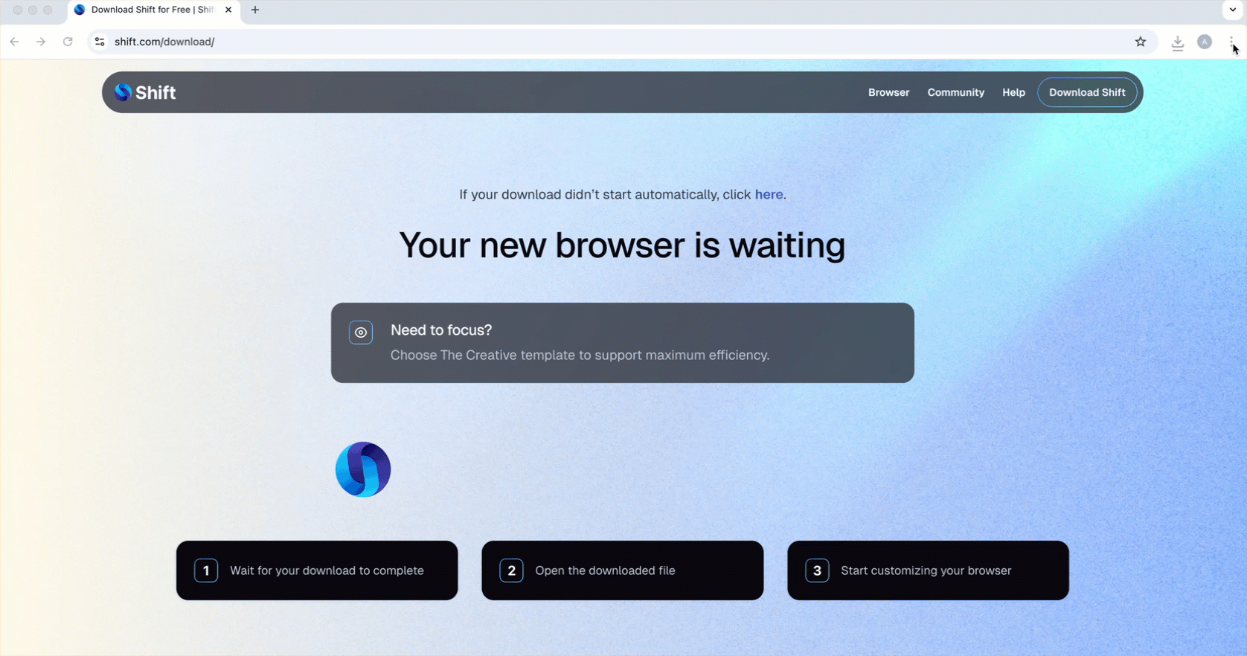Screen dimensions: 1247x656
Task: Click the 'Need to focus?' card title
Action: 441,329
